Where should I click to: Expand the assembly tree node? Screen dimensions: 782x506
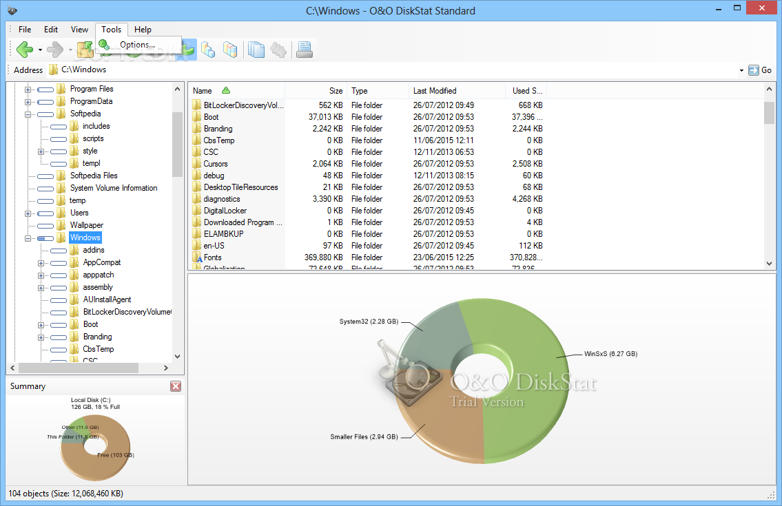coord(41,288)
